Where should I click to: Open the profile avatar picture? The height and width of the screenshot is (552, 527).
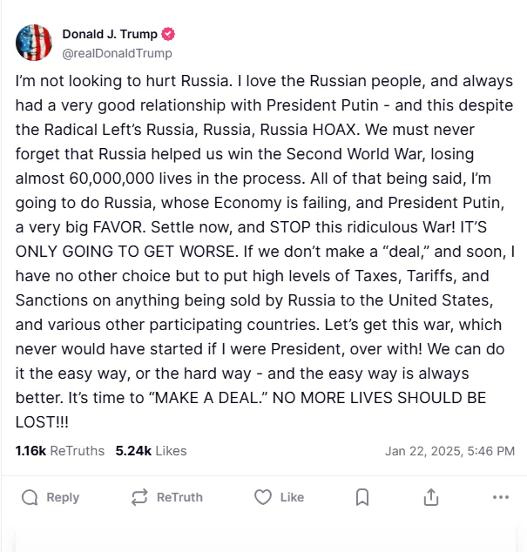tap(34, 43)
